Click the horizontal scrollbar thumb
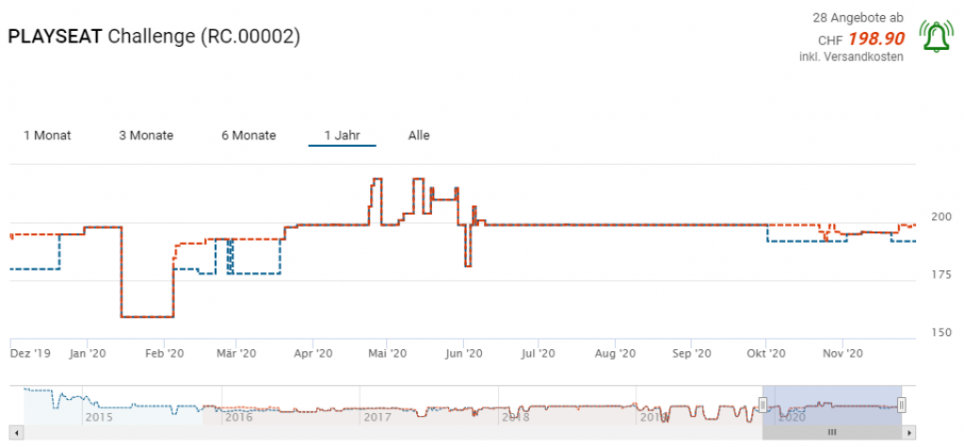The height and width of the screenshot is (447, 964). point(832,433)
